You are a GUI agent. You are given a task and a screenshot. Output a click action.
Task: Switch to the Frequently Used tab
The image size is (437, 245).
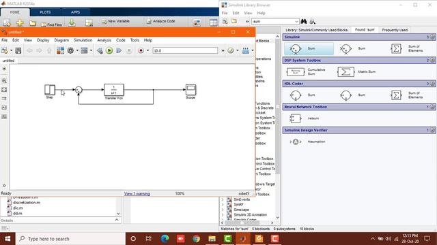pos(395,30)
